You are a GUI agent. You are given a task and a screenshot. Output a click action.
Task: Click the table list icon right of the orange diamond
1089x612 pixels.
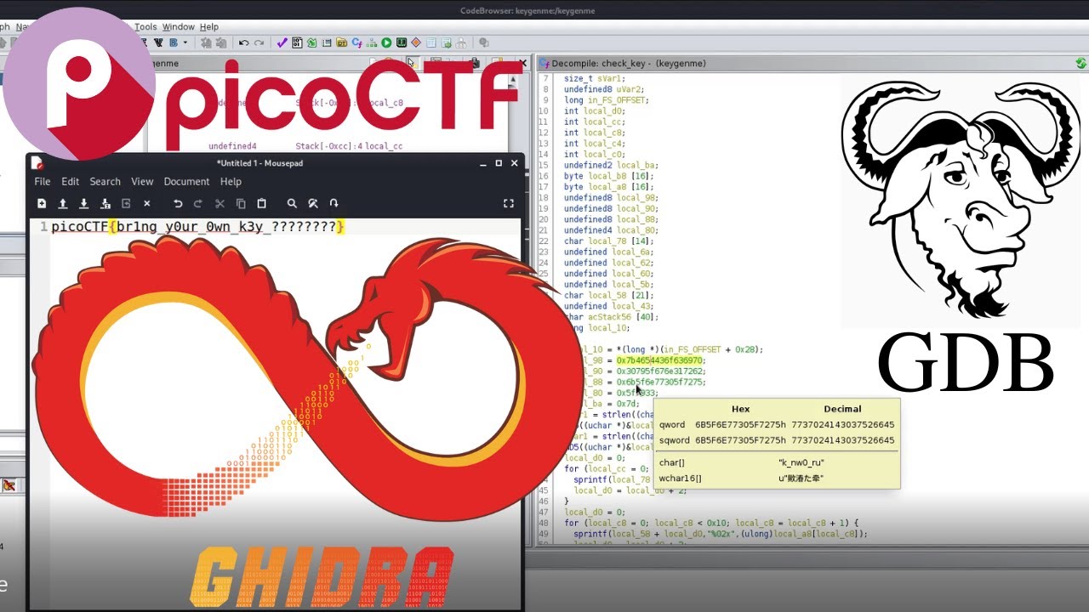(430, 42)
